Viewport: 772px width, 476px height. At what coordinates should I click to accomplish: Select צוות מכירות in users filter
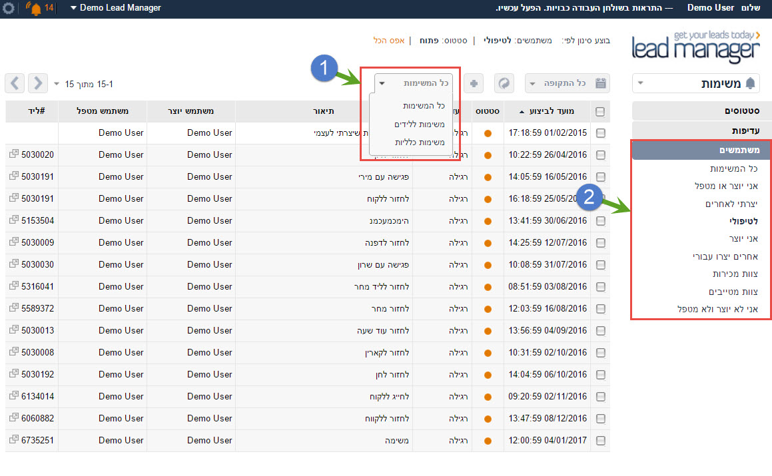(735, 274)
